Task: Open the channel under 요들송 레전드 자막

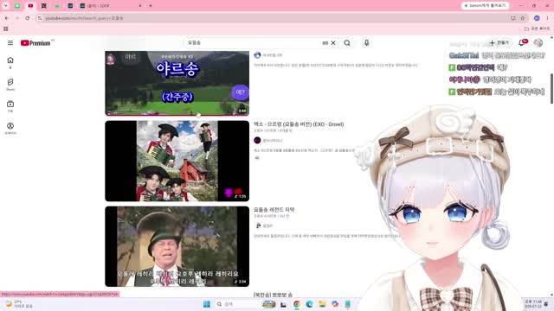Action: [x=263, y=225]
